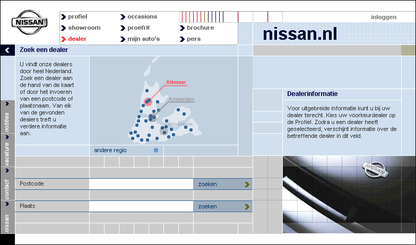The width and height of the screenshot is (416, 245).
Task: Click the grey Hilversum marker on the map
Action: 163,131
